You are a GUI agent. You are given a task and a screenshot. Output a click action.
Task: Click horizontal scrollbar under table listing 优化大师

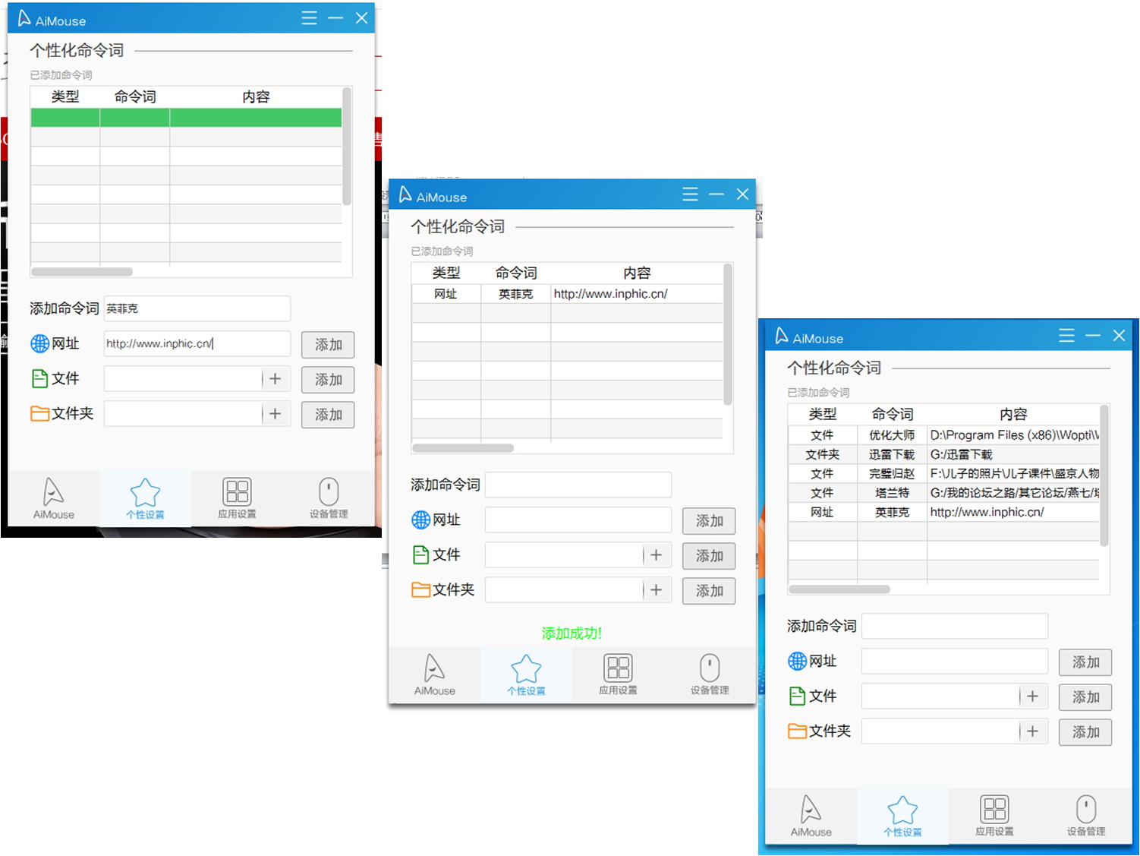point(839,589)
